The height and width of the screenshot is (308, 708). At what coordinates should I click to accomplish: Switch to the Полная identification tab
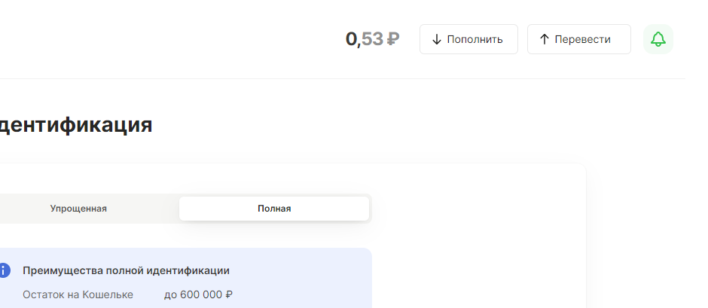pos(274,209)
